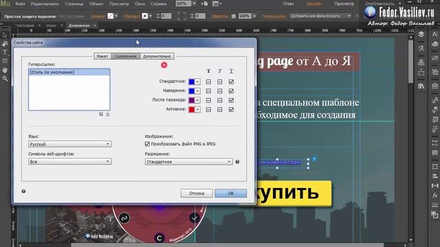440x247 pixels.
Task: Pick the Стандартное link color swatch
Action: 192,82
